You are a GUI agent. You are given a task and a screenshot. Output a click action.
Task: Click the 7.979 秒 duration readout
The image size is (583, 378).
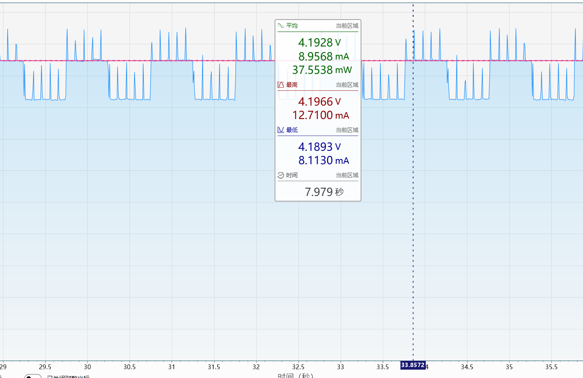pyautogui.click(x=324, y=192)
